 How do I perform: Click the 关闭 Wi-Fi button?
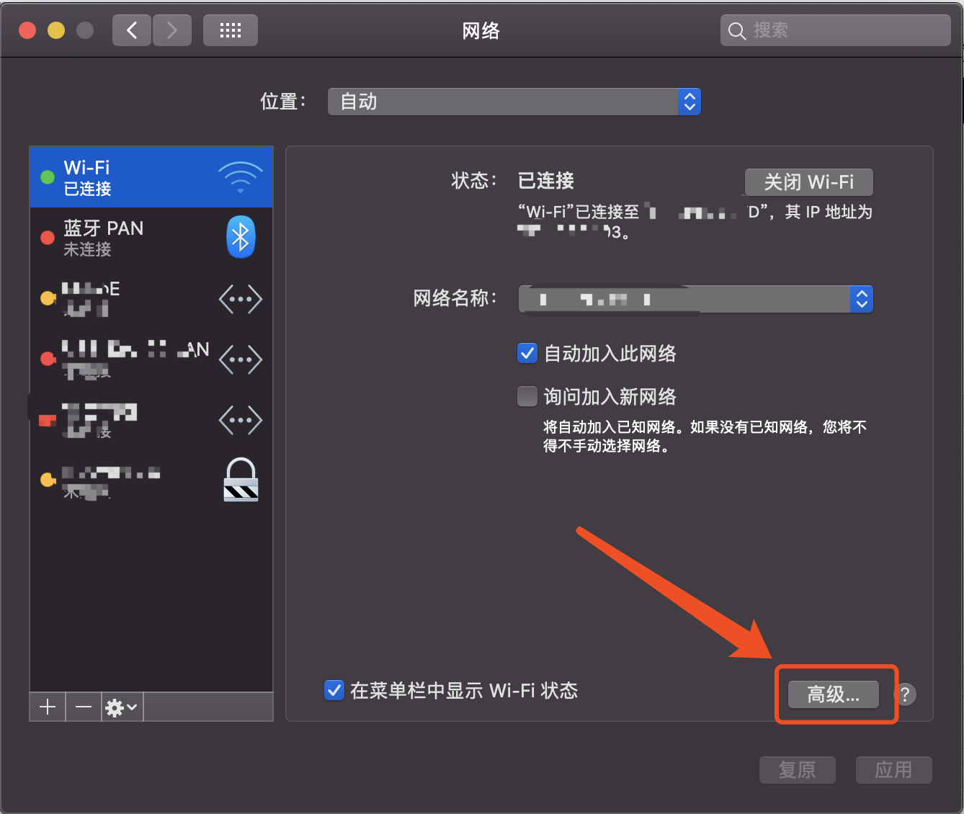(808, 182)
